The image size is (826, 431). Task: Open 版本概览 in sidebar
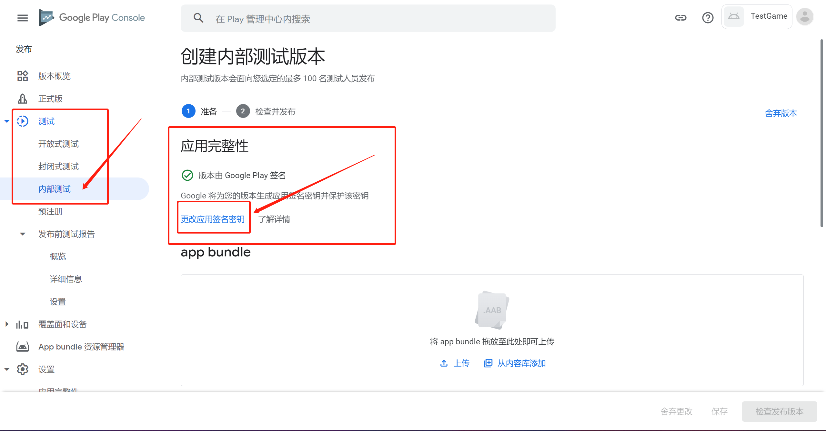[55, 76]
